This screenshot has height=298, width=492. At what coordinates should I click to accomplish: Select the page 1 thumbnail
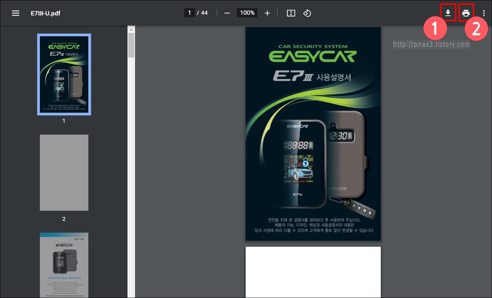tap(64, 75)
